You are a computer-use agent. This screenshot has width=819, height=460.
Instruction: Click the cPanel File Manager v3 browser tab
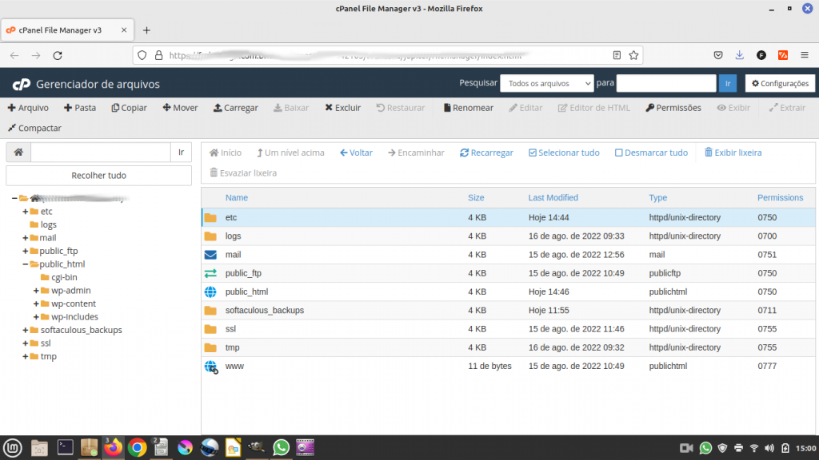pyautogui.click(x=60, y=30)
